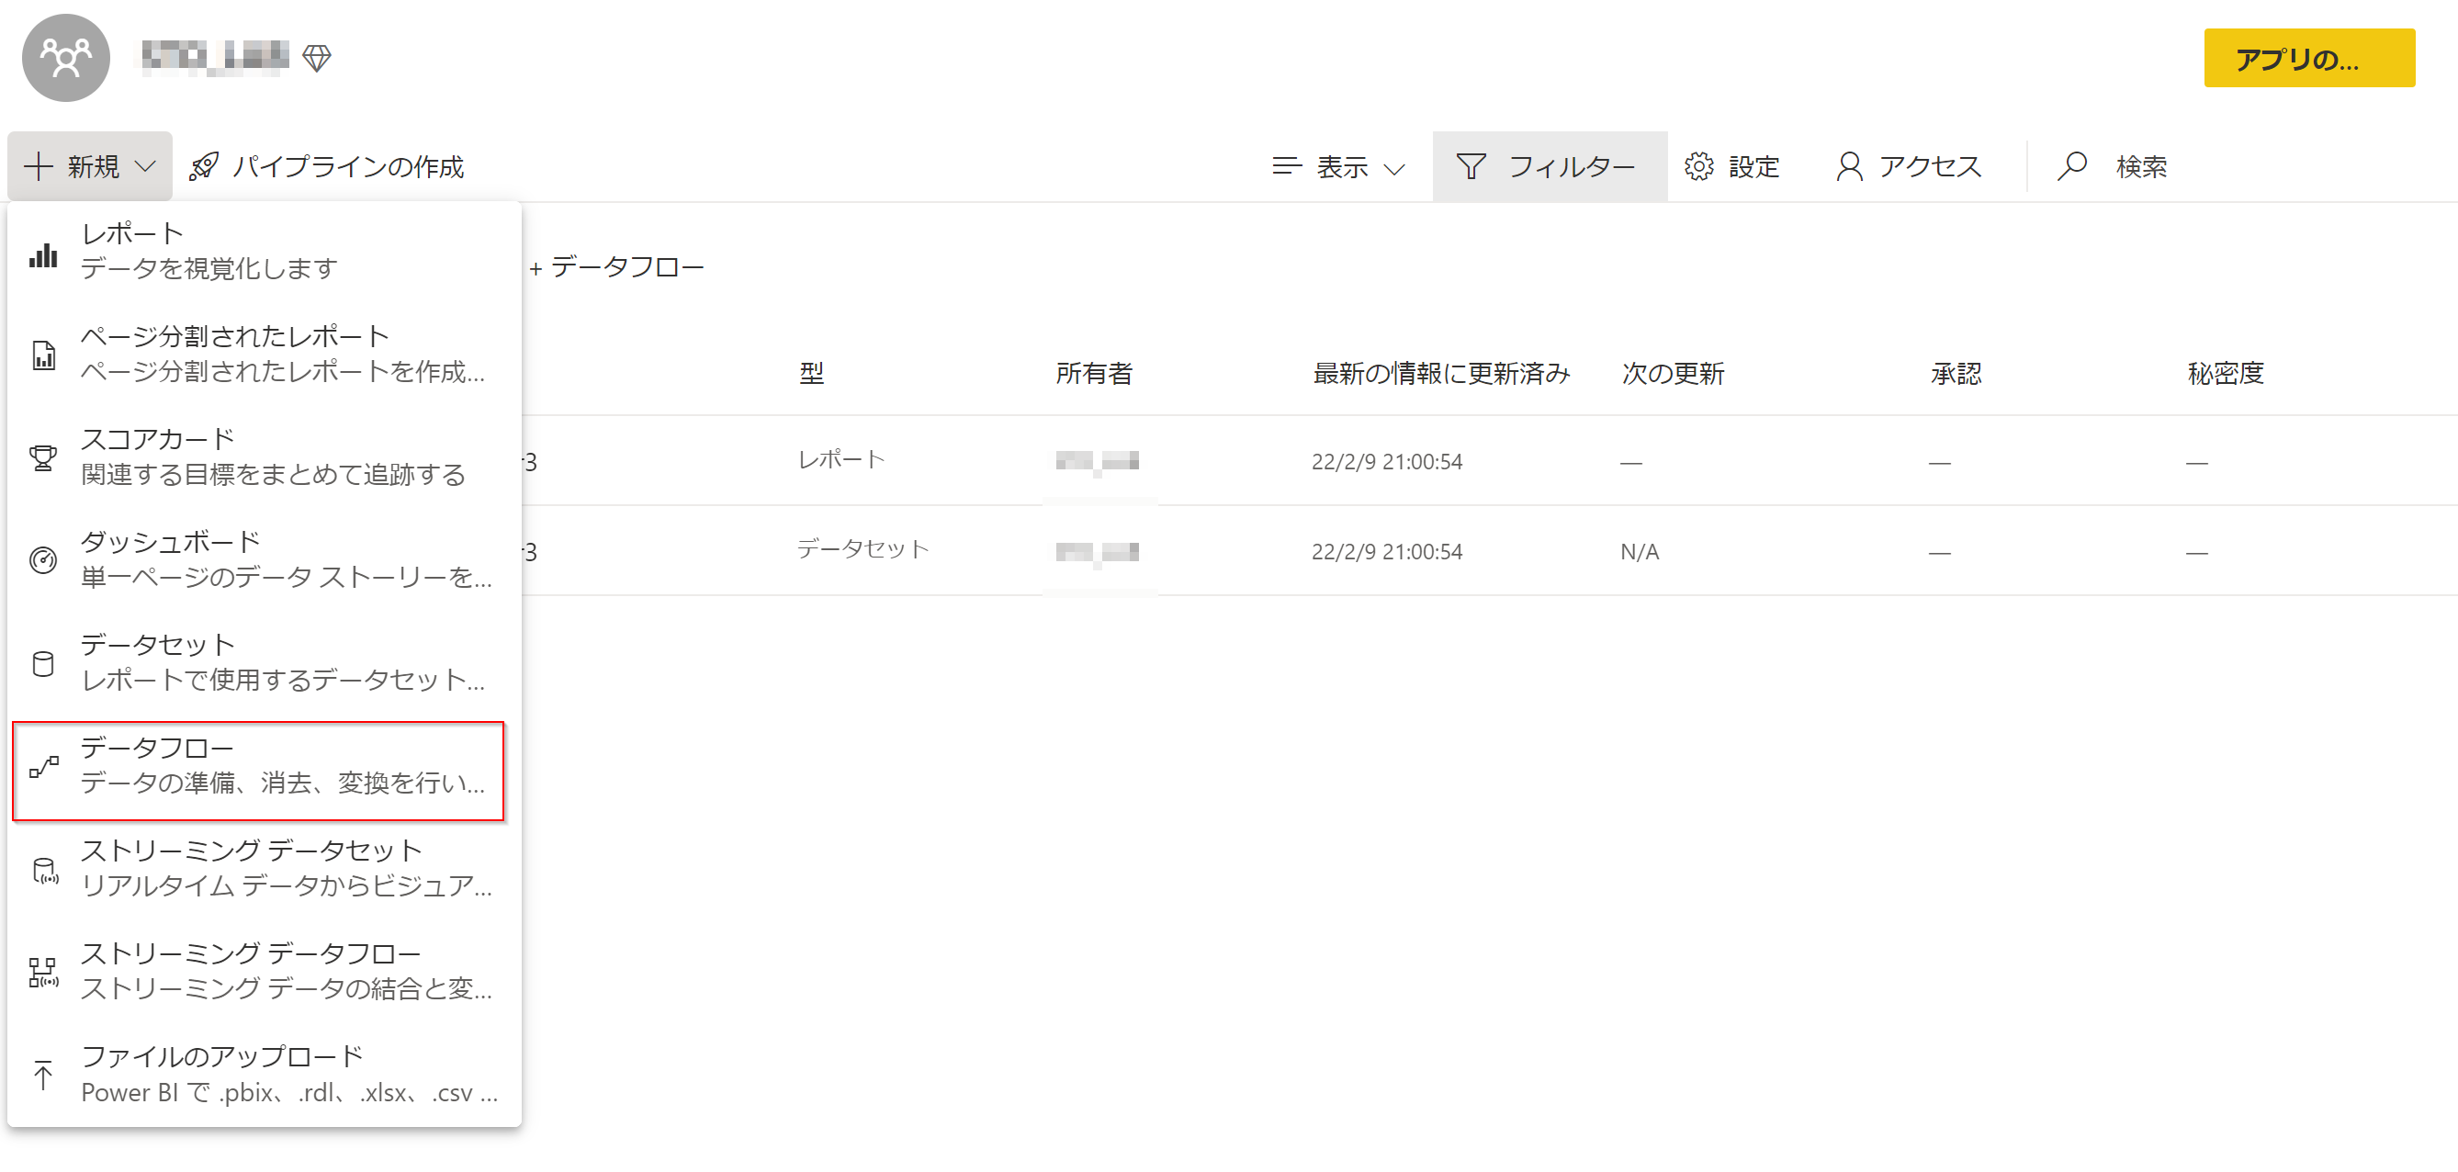Click the データセット row type cell
This screenshot has height=1172, width=2458.
[863, 548]
